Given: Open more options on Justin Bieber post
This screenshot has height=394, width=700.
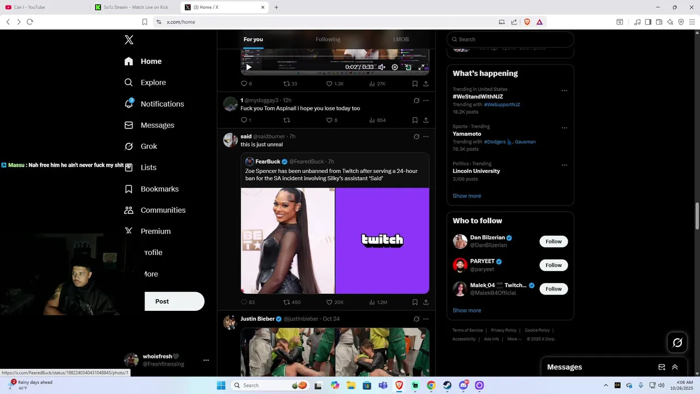Looking at the screenshot, I should click(x=426, y=319).
